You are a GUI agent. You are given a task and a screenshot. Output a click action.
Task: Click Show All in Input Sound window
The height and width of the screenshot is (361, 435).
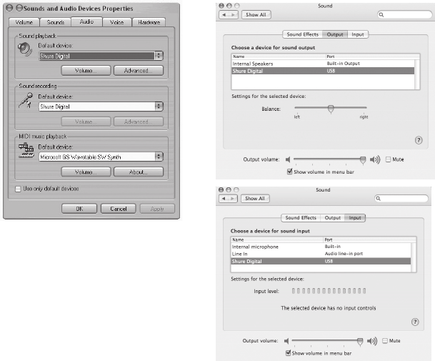255,199
